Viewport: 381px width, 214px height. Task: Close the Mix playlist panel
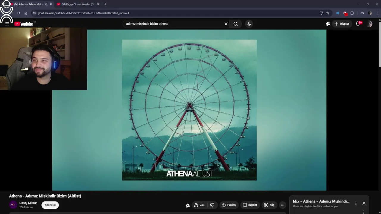[x=364, y=203]
